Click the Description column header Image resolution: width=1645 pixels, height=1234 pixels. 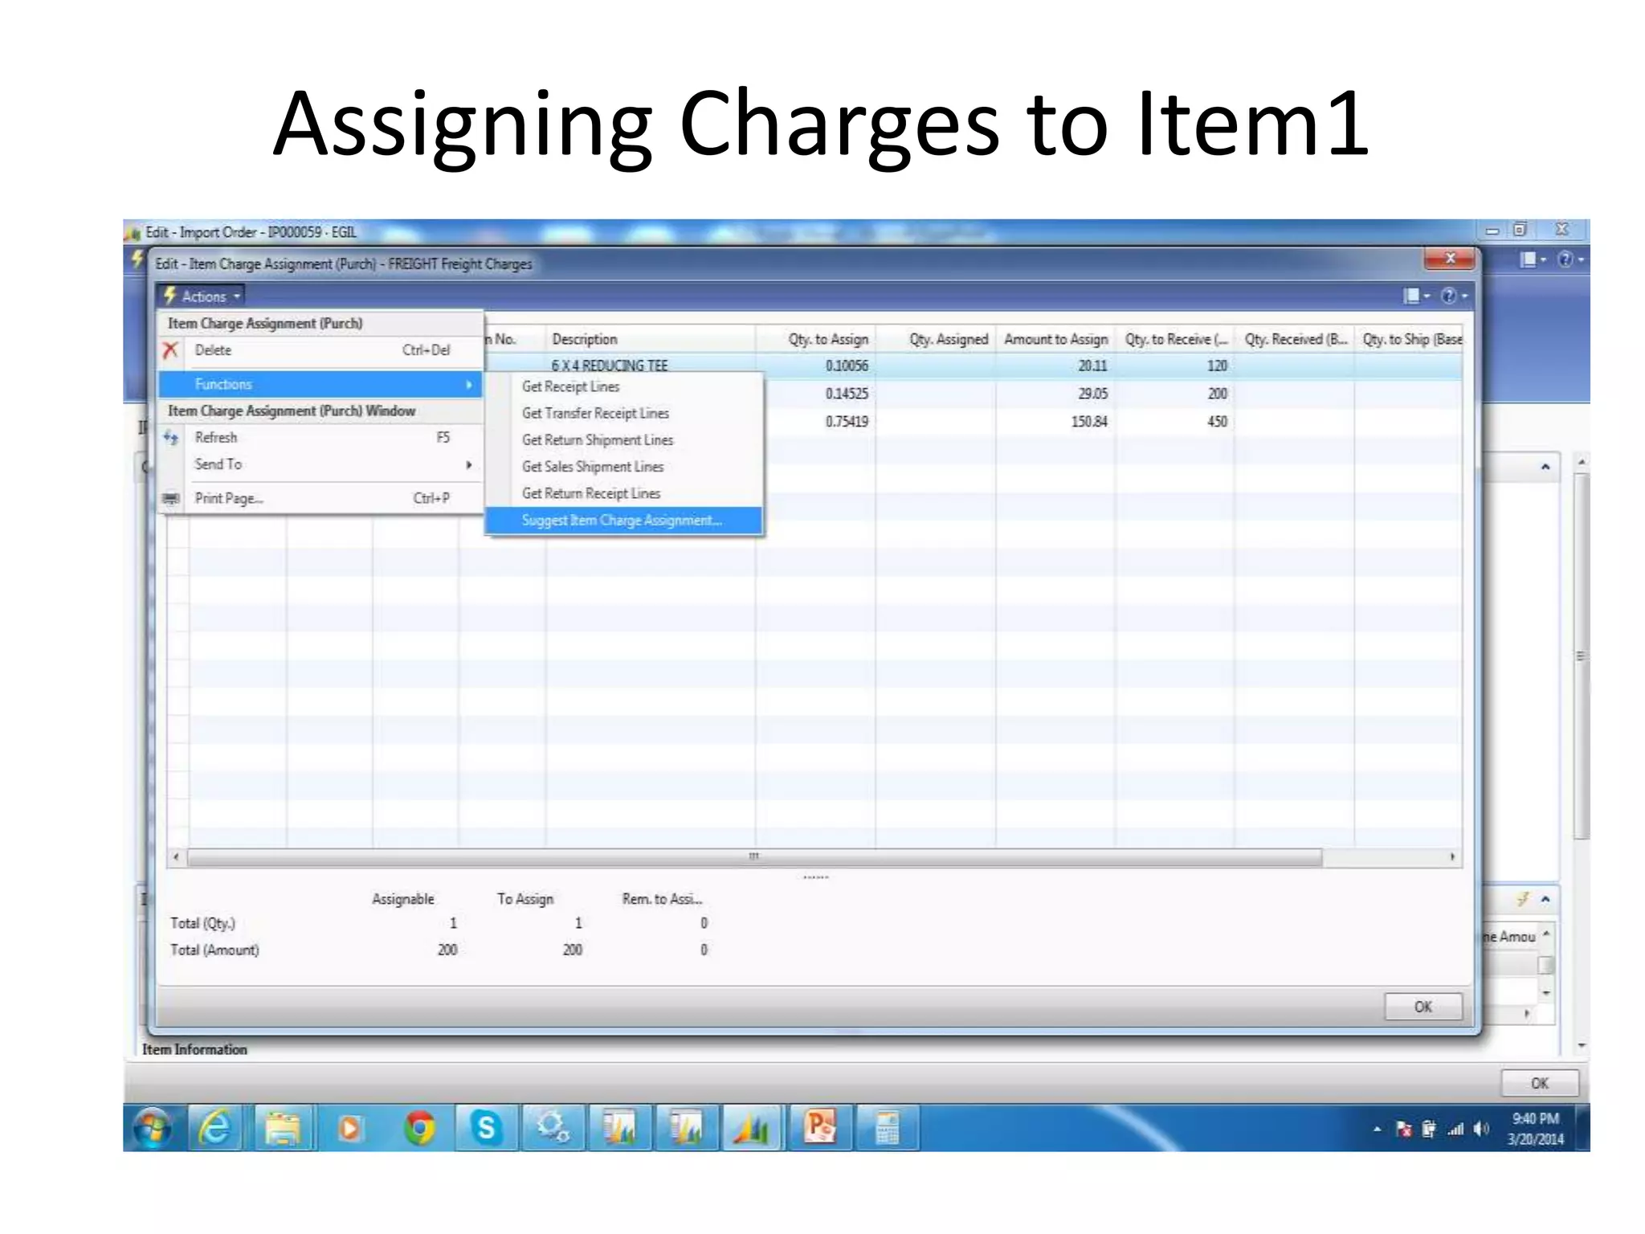[x=650, y=339]
